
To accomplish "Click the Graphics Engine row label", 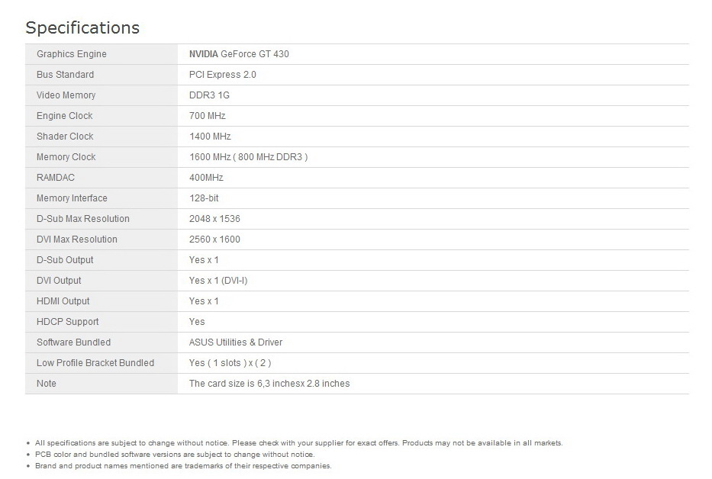I will [72, 54].
